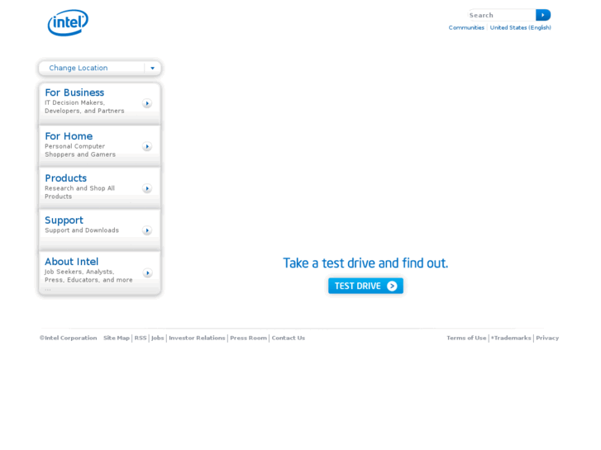Click the Intel logo
601x450 pixels.
[68, 22]
